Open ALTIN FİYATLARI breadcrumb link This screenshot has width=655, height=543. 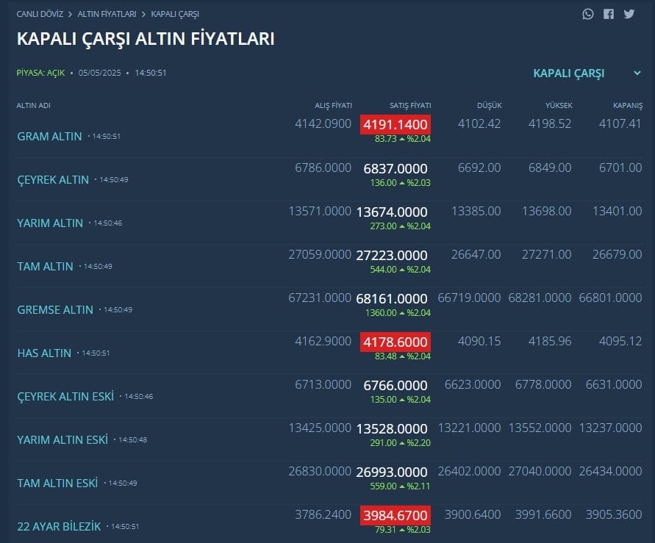point(107,14)
